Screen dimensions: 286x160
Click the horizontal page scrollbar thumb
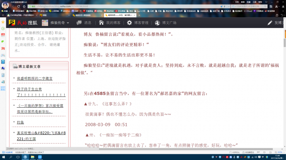tap(186, 149)
